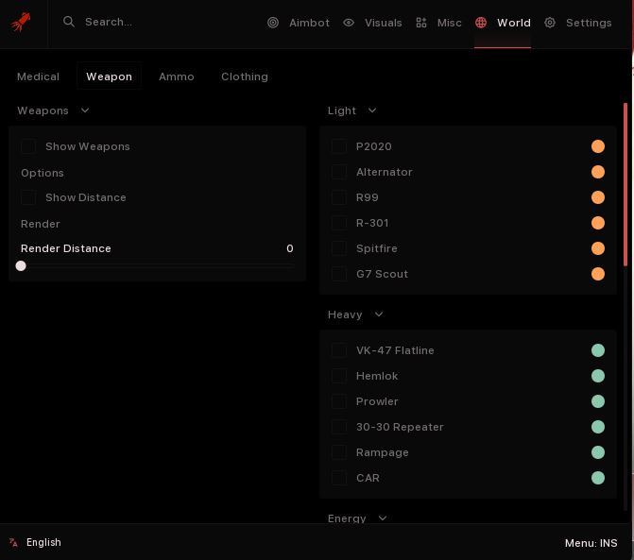This screenshot has height=560, width=634.
Task: Tick the G7 Scout checkbox
Action: (339, 274)
